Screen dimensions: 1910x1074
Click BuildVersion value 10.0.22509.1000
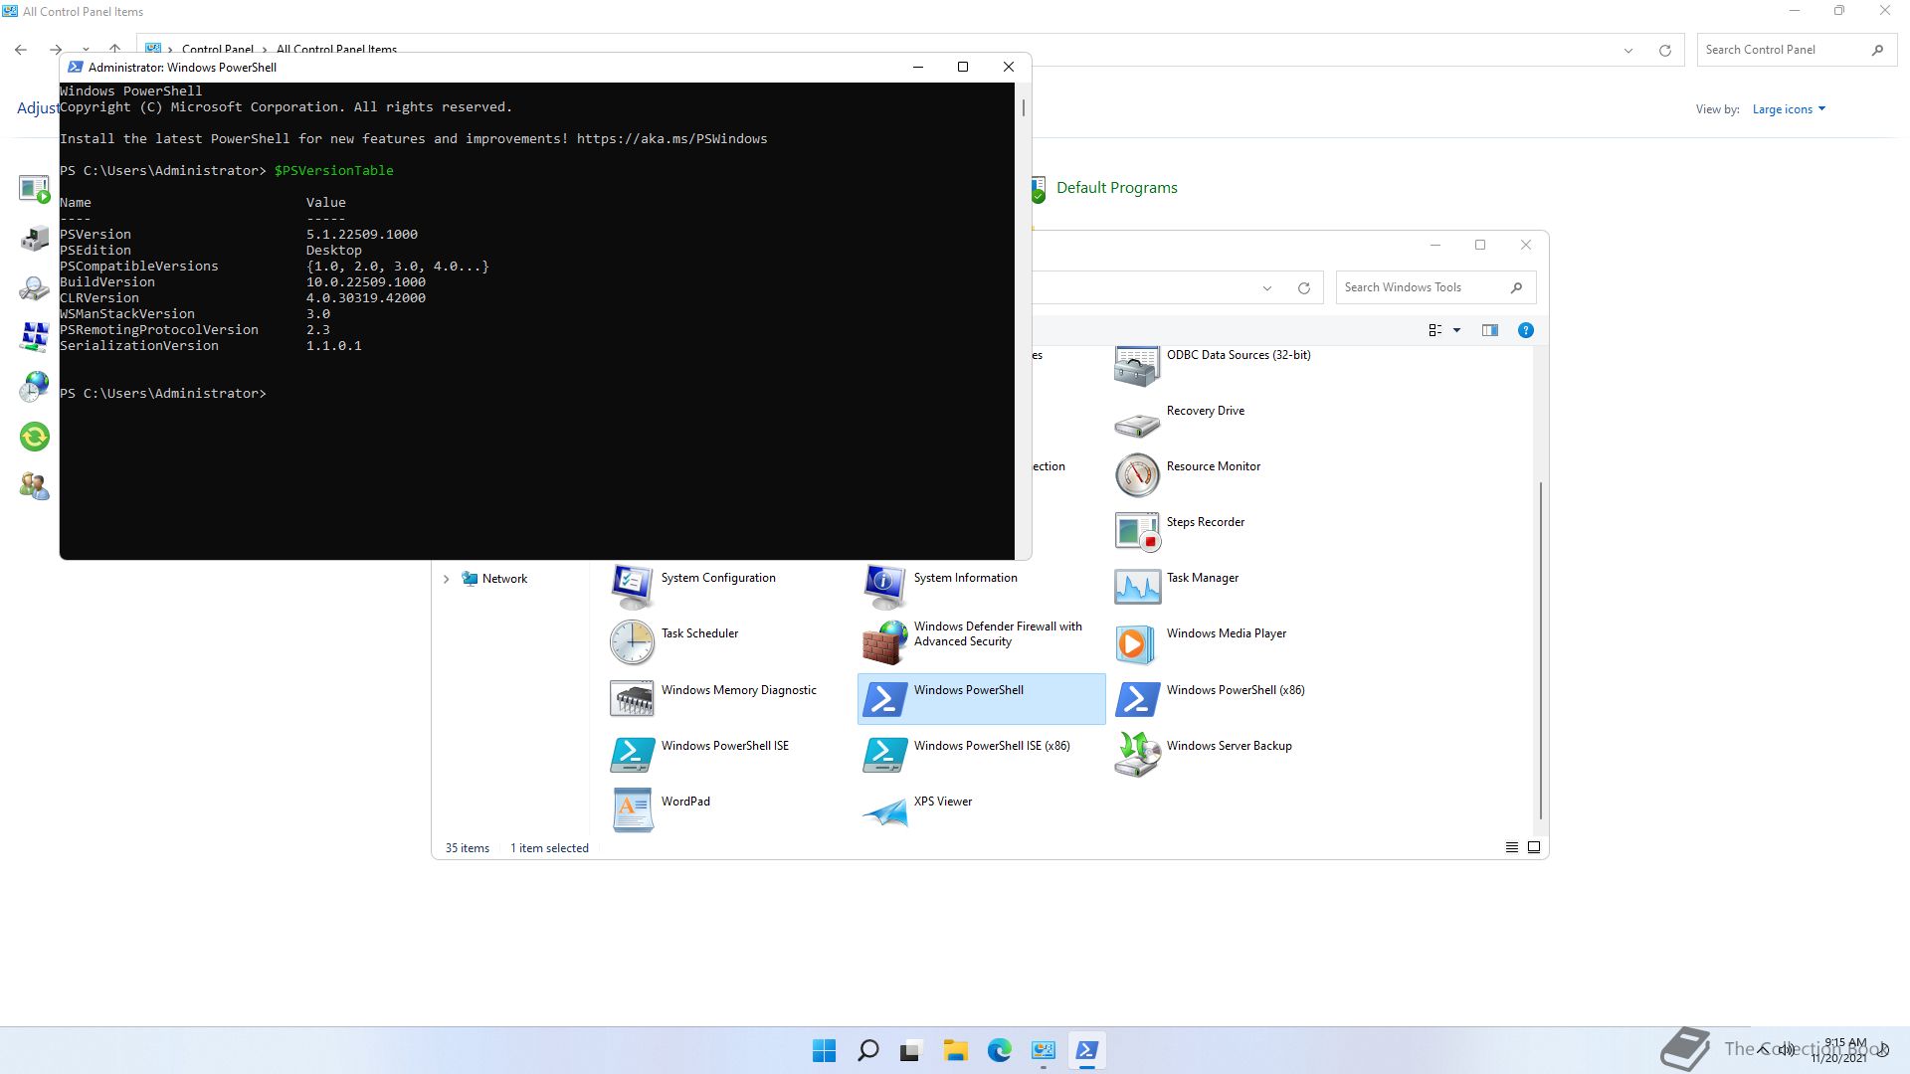click(366, 282)
